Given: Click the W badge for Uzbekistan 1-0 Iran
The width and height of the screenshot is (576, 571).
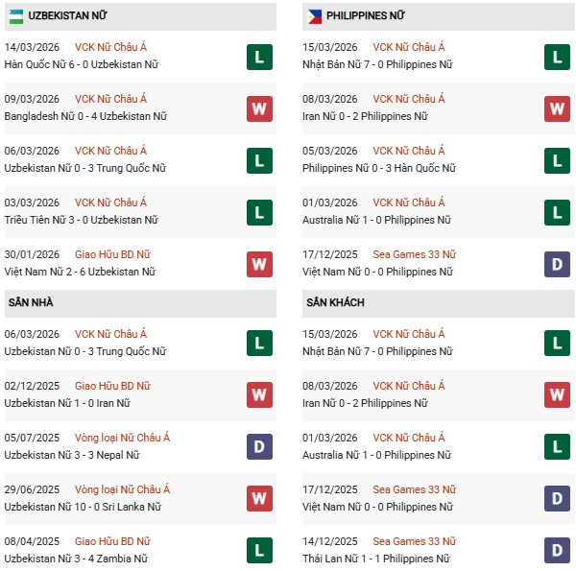Looking at the screenshot, I should [258, 395].
